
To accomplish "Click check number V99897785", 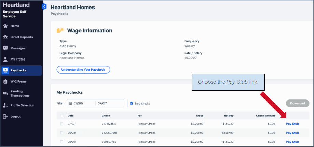I will coord(109,142).
